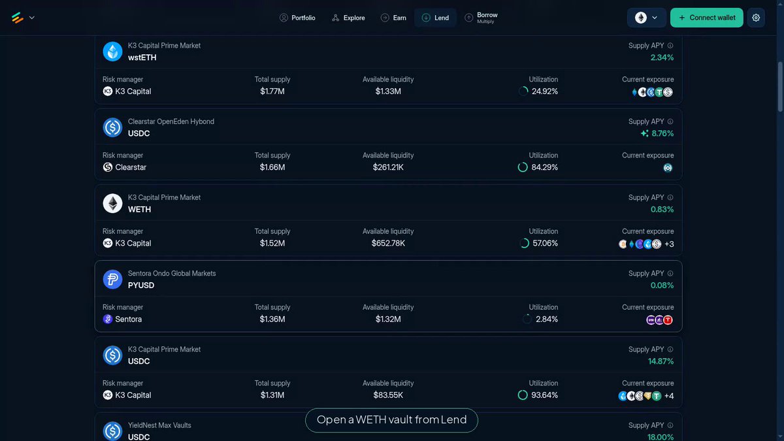Click the 57.06% utilization value

tap(545, 243)
